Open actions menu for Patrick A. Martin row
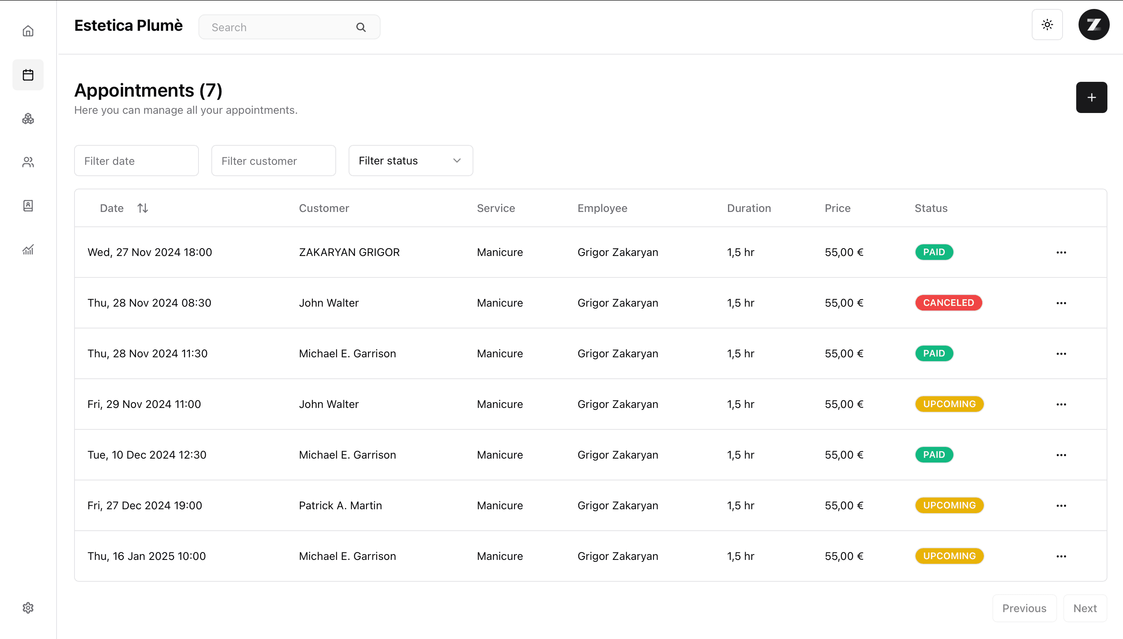The width and height of the screenshot is (1123, 639). [x=1061, y=506]
